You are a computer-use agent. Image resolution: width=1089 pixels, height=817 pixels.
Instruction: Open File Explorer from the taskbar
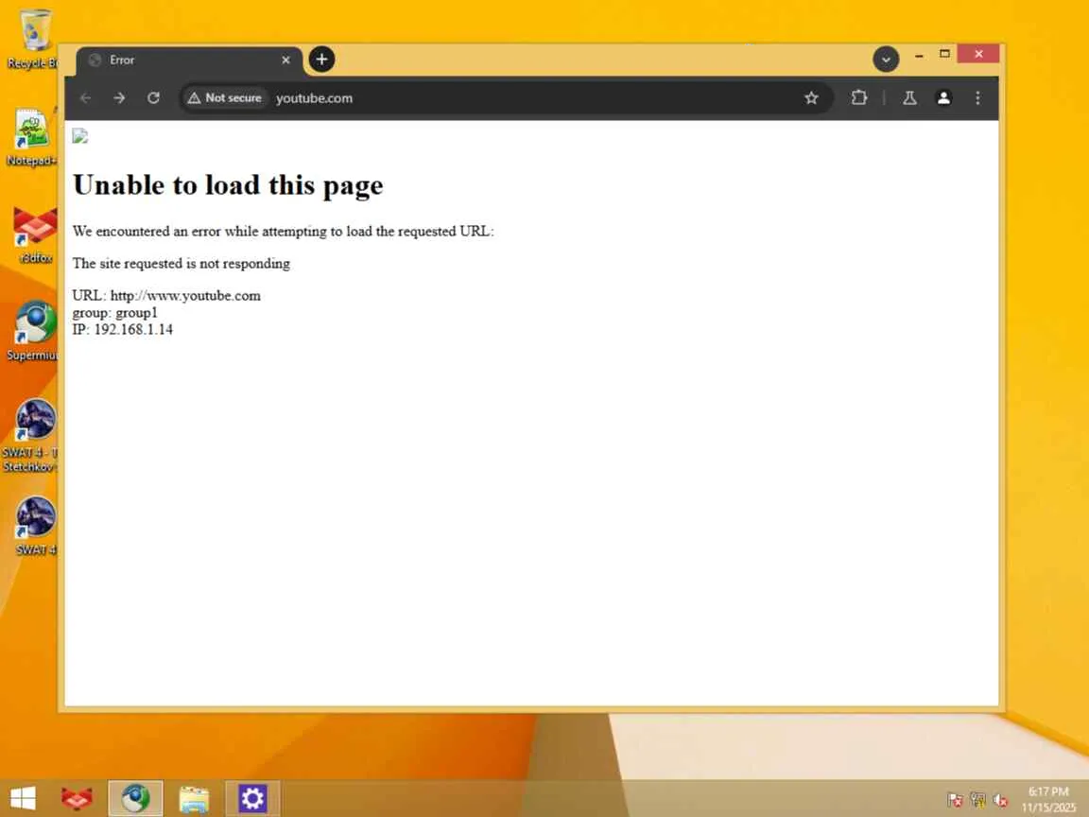194,798
